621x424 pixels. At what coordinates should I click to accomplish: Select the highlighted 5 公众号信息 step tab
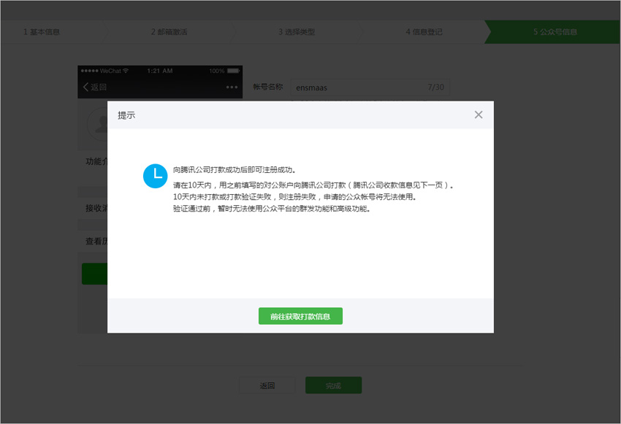click(x=558, y=31)
